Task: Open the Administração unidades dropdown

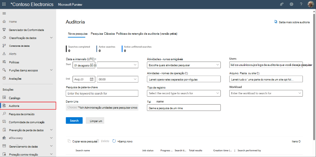Action: tap(102, 107)
